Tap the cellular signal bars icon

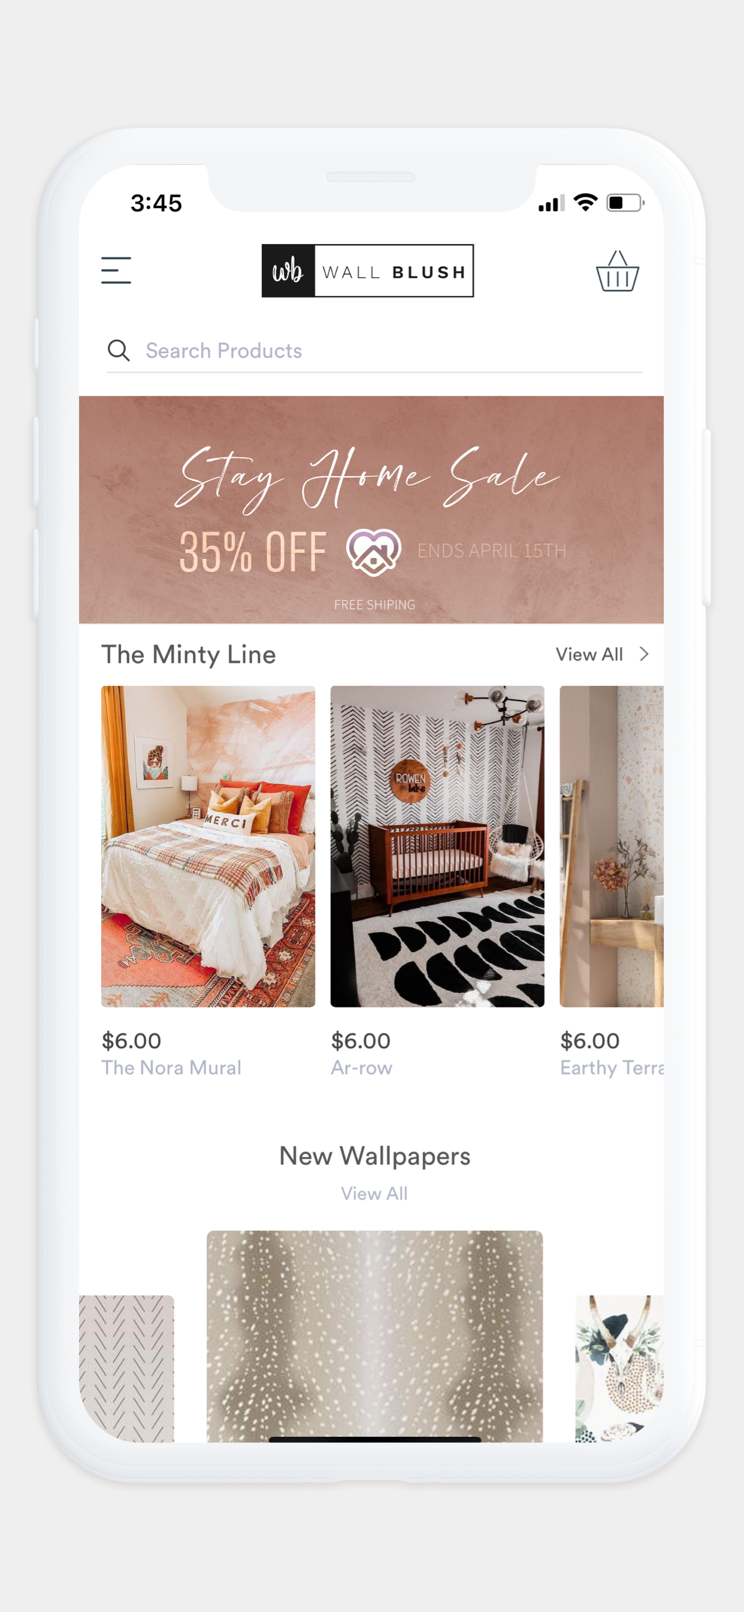click(x=552, y=203)
